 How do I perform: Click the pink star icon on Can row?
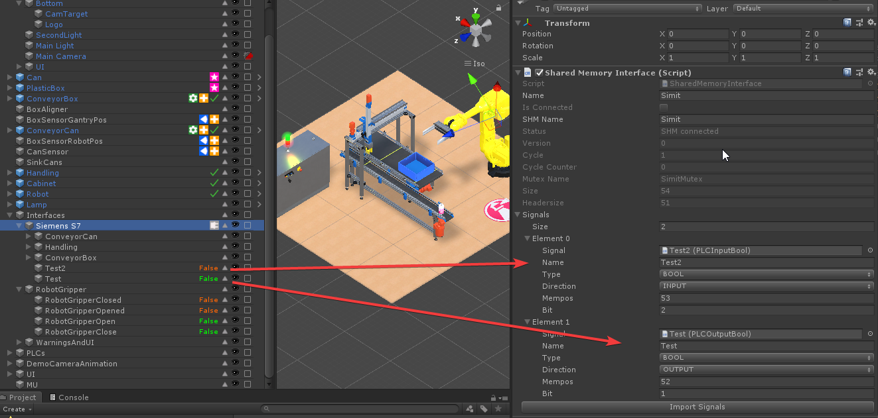pos(214,78)
